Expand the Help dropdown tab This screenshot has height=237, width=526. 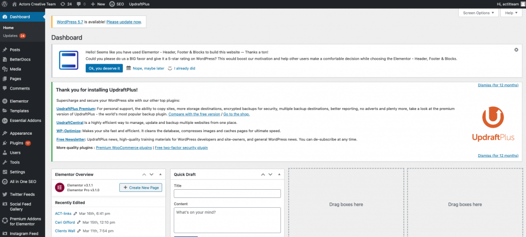tap(511, 13)
